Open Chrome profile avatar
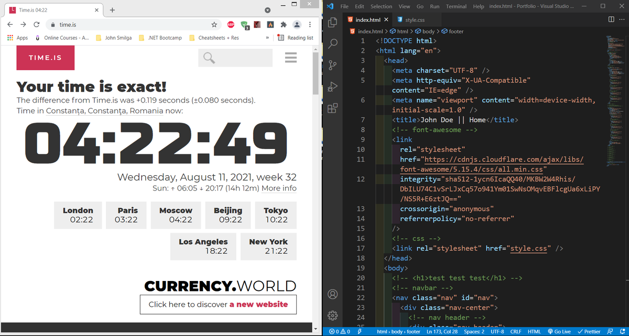Screen dimensions: 629x336 (x=297, y=25)
